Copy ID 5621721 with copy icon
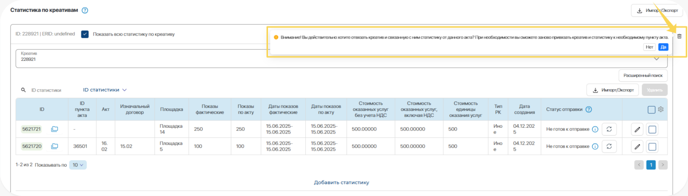Viewport: 688px width, 196px height. (x=54, y=129)
